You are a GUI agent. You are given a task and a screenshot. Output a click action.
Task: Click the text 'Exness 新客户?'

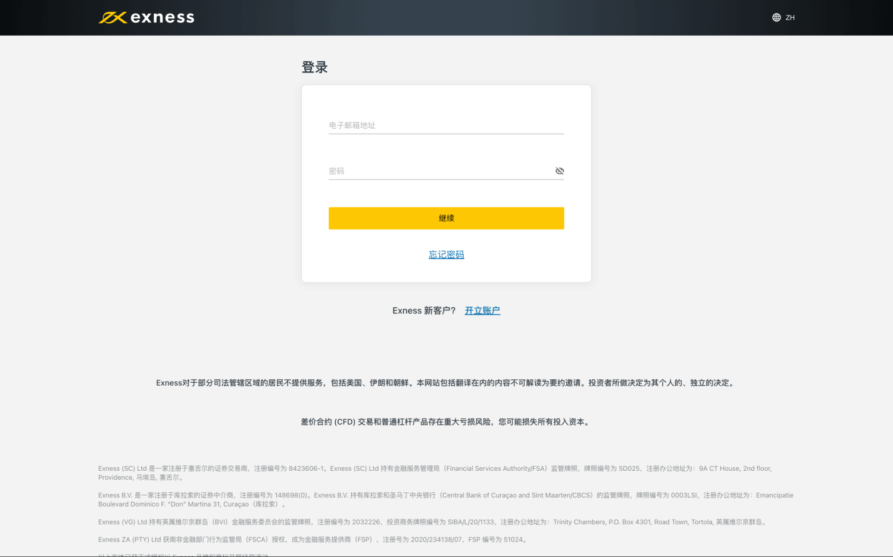[424, 310]
